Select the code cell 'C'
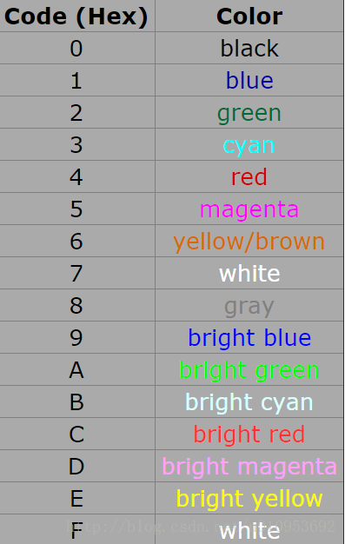Viewport: 345px width, 544px height. click(77, 434)
